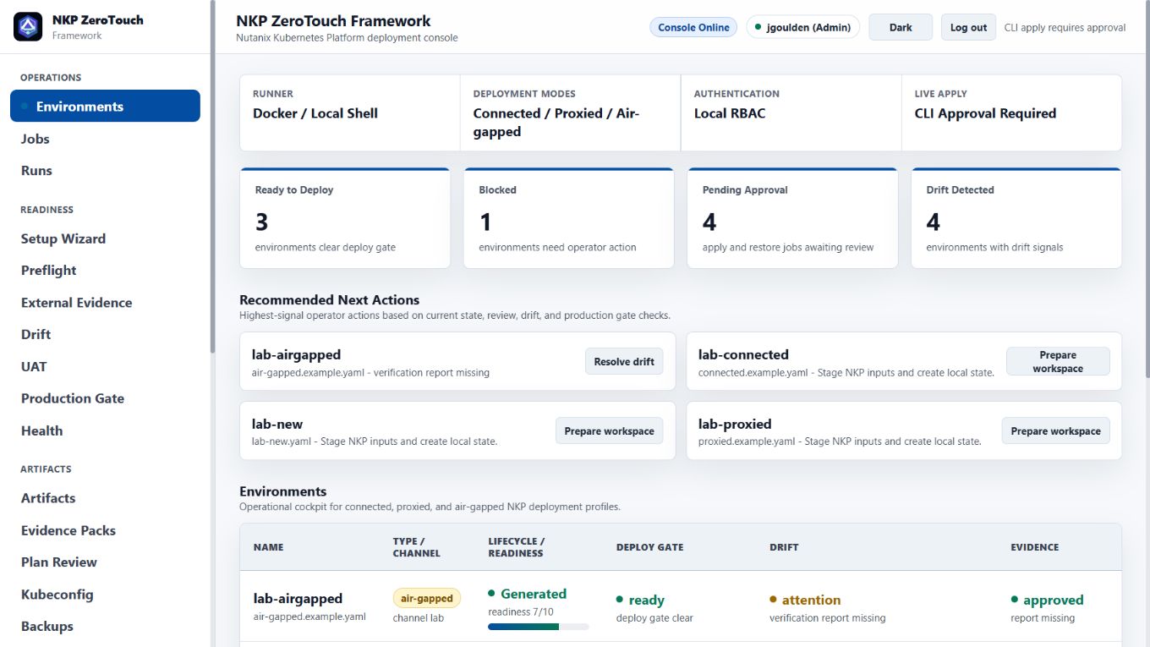Click Prepare workspace for lab-new
This screenshot has width=1150, height=647.
(x=609, y=430)
